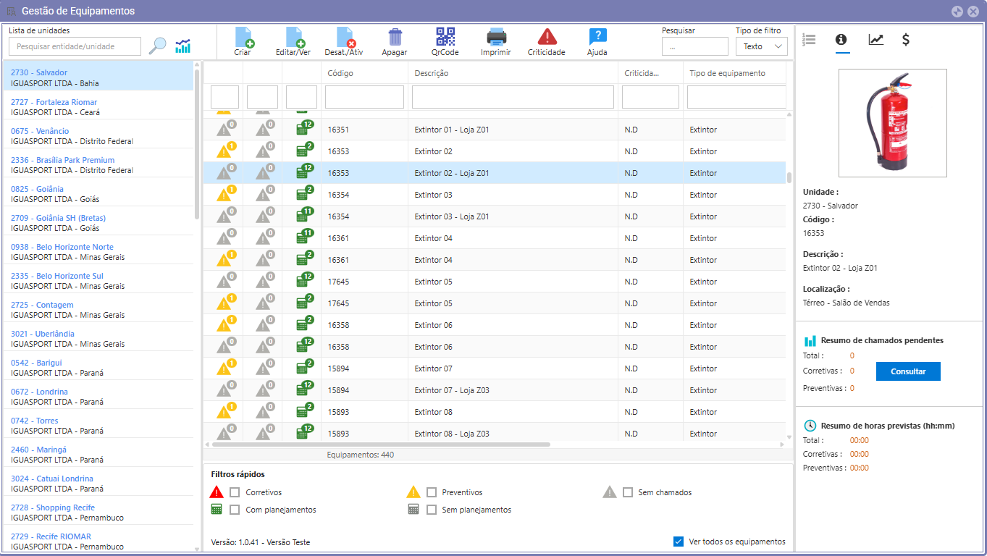Click yellow warning icon for Extintor 03 row
Image resolution: width=987 pixels, height=556 pixels.
tap(227, 194)
